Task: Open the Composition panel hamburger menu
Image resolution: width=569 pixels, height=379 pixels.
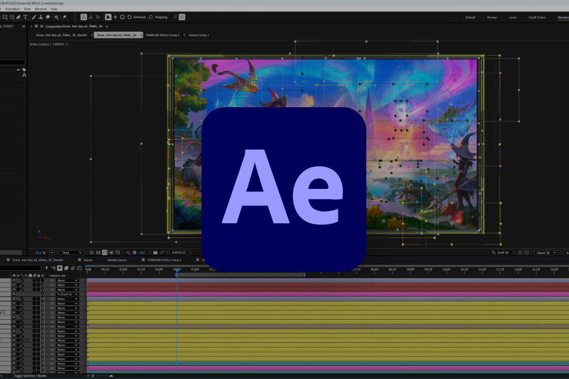Action: (107, 27)
